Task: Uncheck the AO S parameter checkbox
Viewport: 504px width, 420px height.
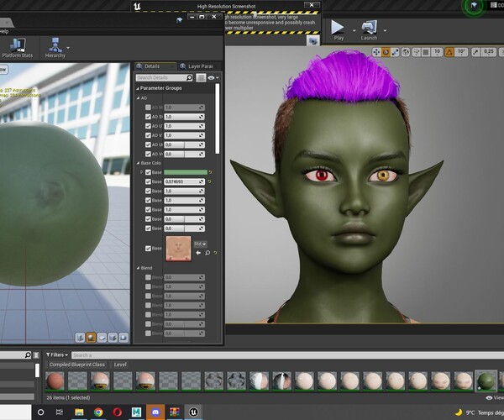Action: [148, 117]
